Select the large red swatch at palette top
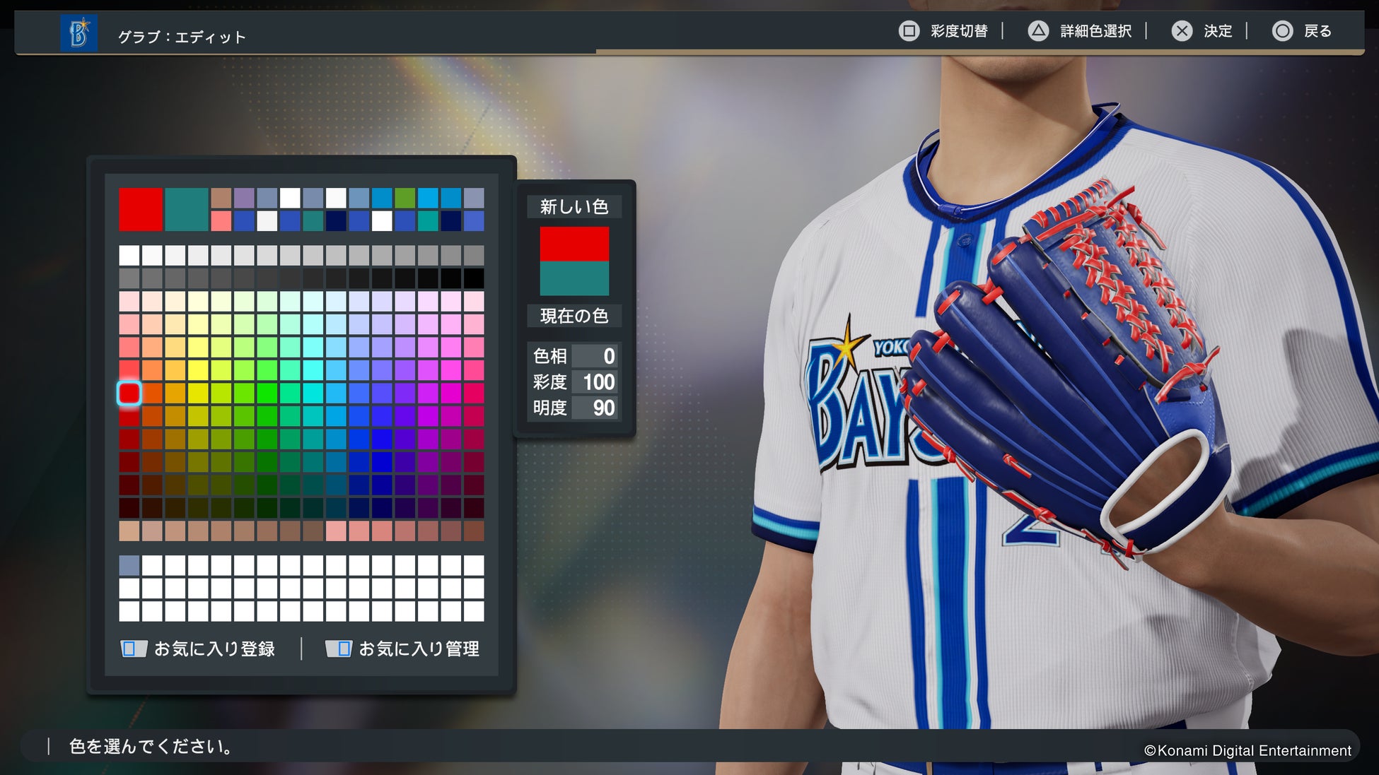Image resolution: width=1379 pixels, height=775 pixels. [x=140, y=209]
